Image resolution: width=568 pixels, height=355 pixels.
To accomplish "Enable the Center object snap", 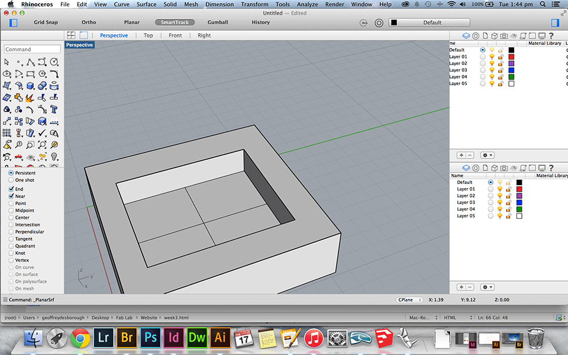I will pos(11,217).
